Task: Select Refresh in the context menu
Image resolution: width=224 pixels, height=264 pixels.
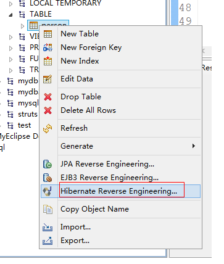Action: point(120,128)
